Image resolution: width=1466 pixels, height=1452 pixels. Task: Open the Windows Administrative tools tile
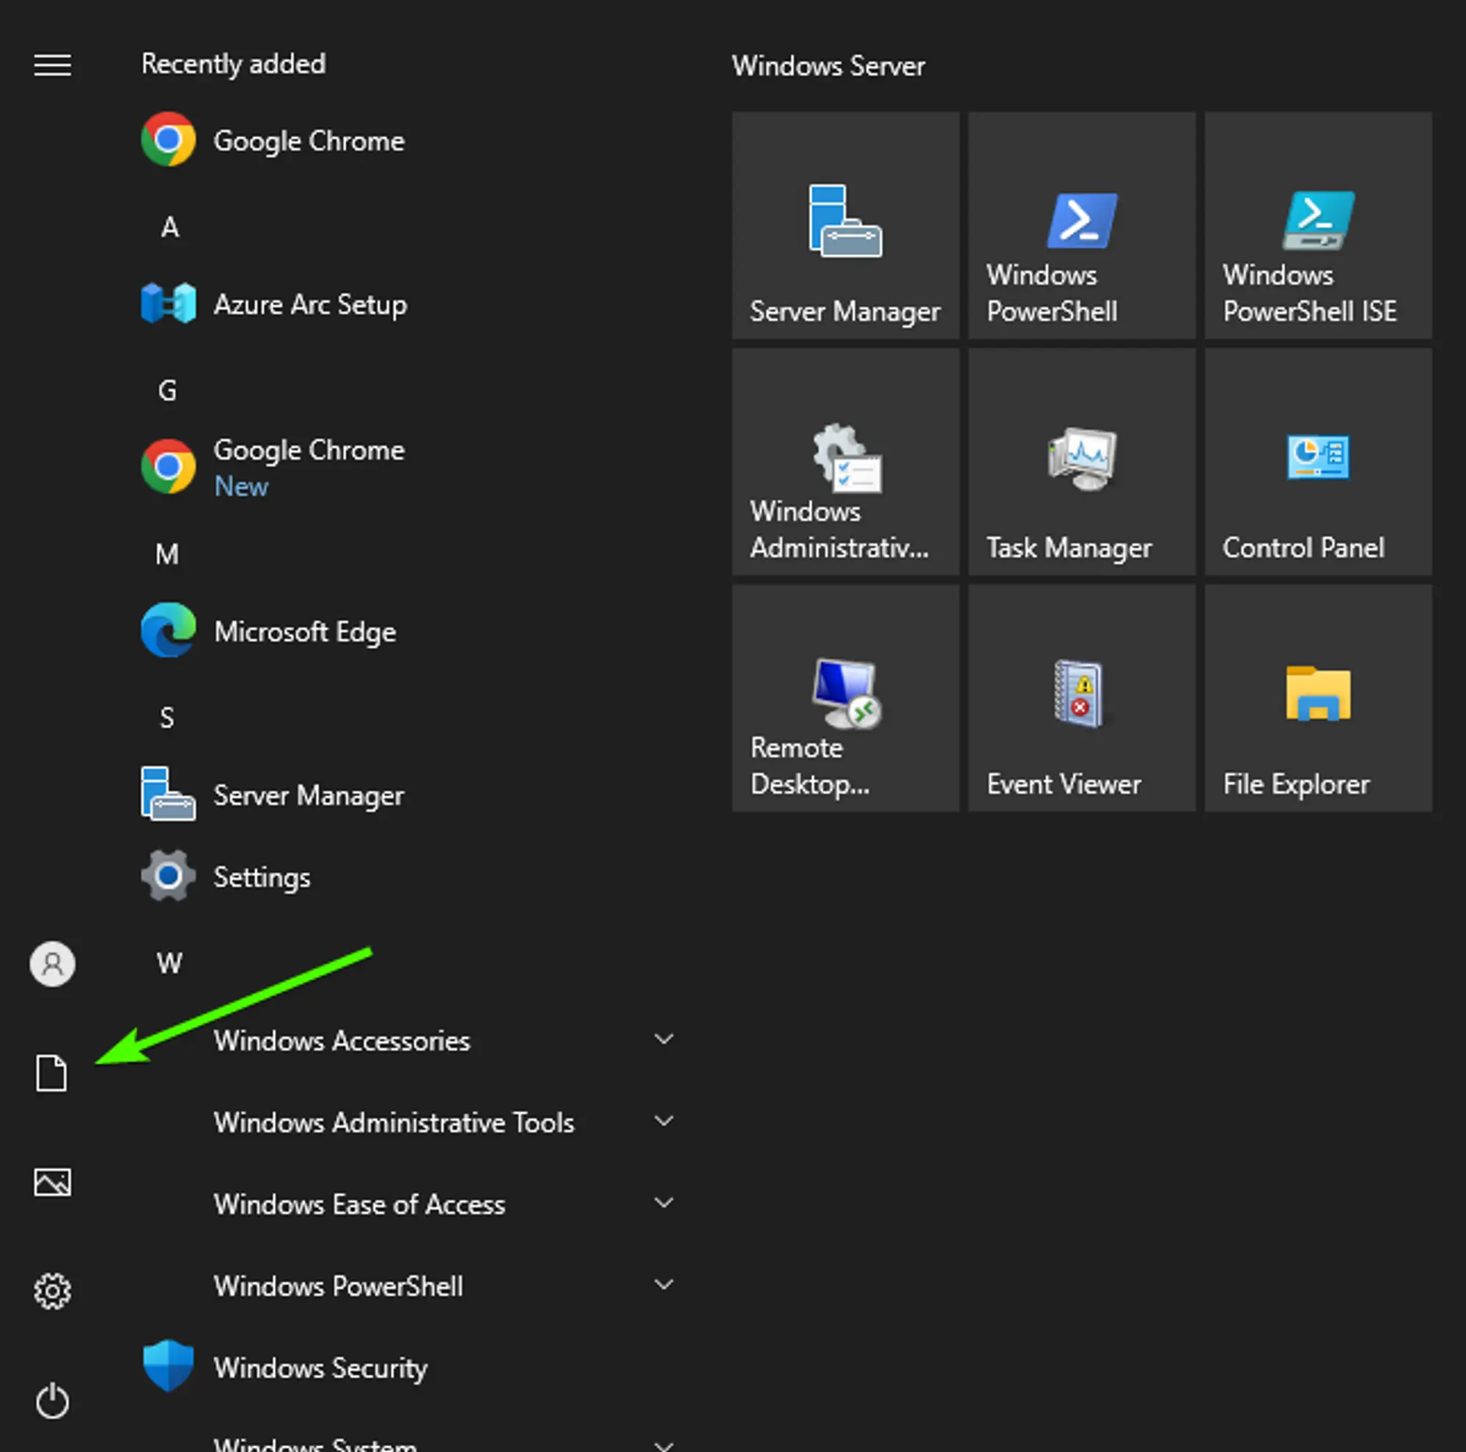844,461
